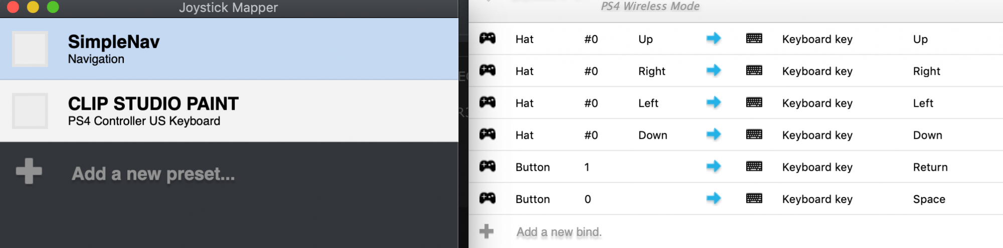1003x248 pixels.
Task: Click the keyboard icon in Hat Right row
Action: coord(754,71)
